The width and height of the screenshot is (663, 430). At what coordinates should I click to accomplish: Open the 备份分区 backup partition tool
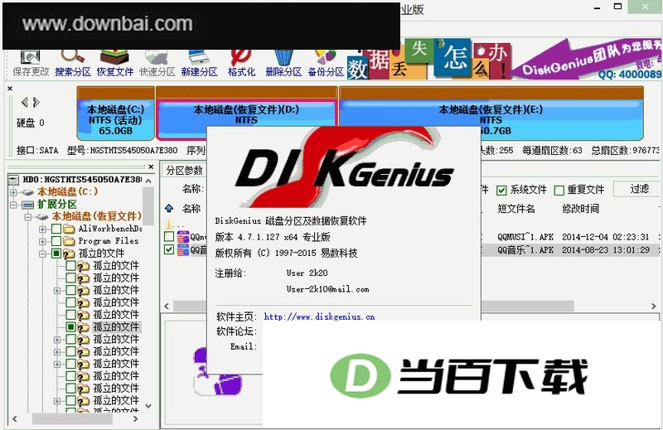[x=326, y=64]
